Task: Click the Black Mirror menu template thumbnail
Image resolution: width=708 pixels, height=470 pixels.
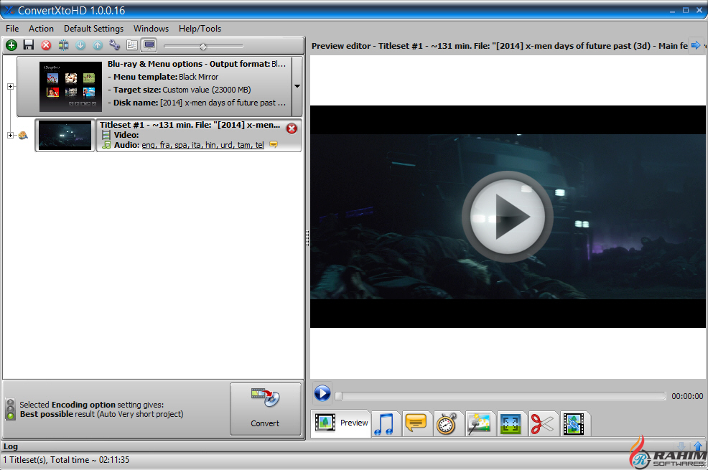Action: tap(70, 87)
